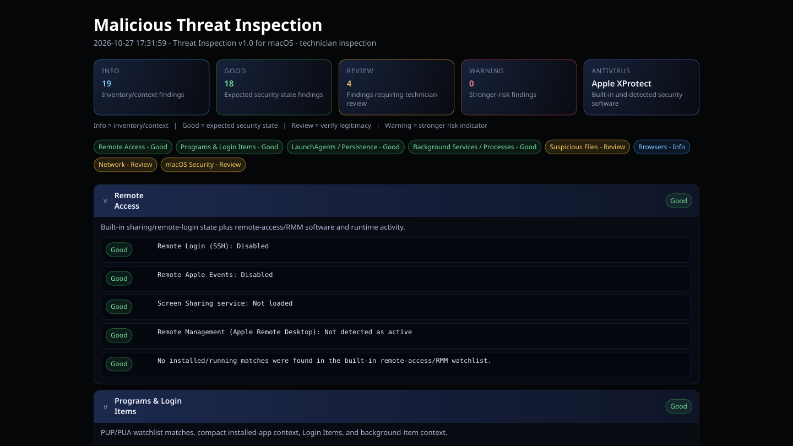Click the timestamp and version subtitle line
Viewport: 793px width, 446px height.
coord(235,43)
